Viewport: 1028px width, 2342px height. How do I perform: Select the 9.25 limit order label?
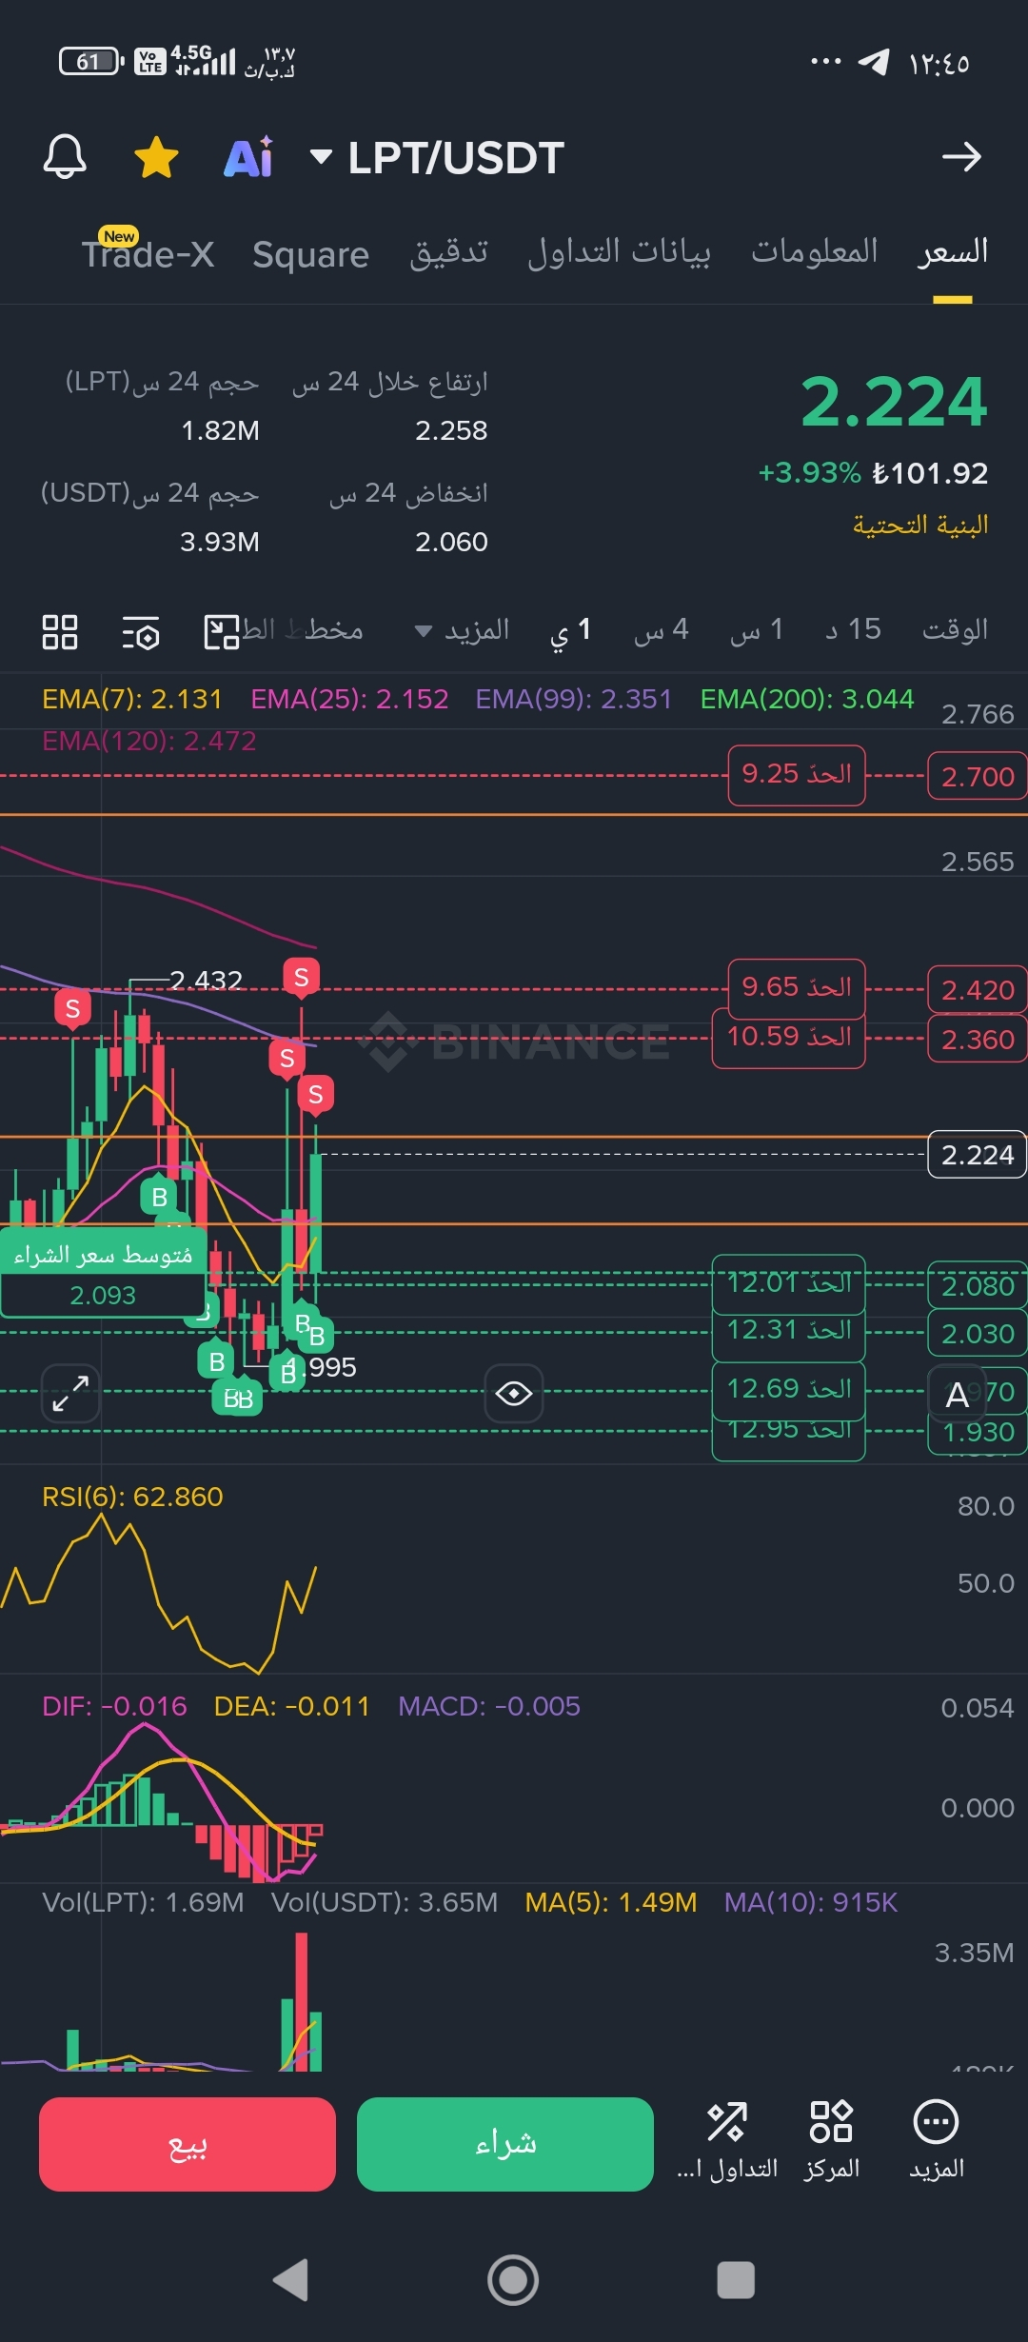coord(797,774)
